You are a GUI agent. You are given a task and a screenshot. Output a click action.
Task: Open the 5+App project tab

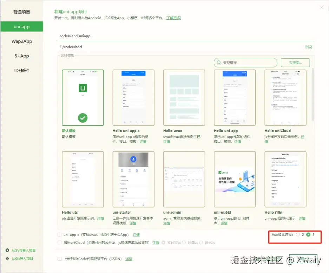click(x=21, y=56)
